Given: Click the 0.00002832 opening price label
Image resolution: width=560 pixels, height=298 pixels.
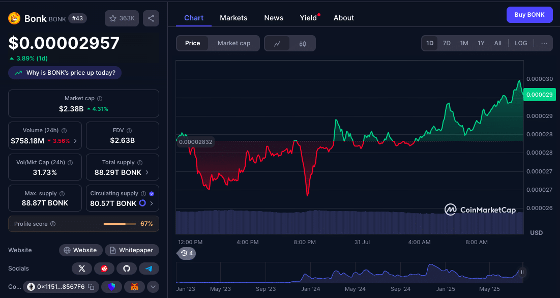Looking at the screenshot, I should click(x=195, y=142).
